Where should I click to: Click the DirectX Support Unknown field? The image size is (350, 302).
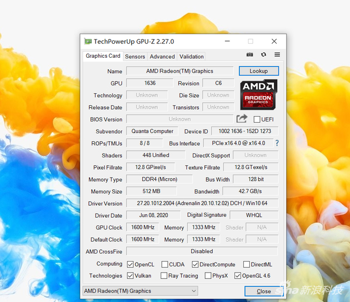click(256, 155)
